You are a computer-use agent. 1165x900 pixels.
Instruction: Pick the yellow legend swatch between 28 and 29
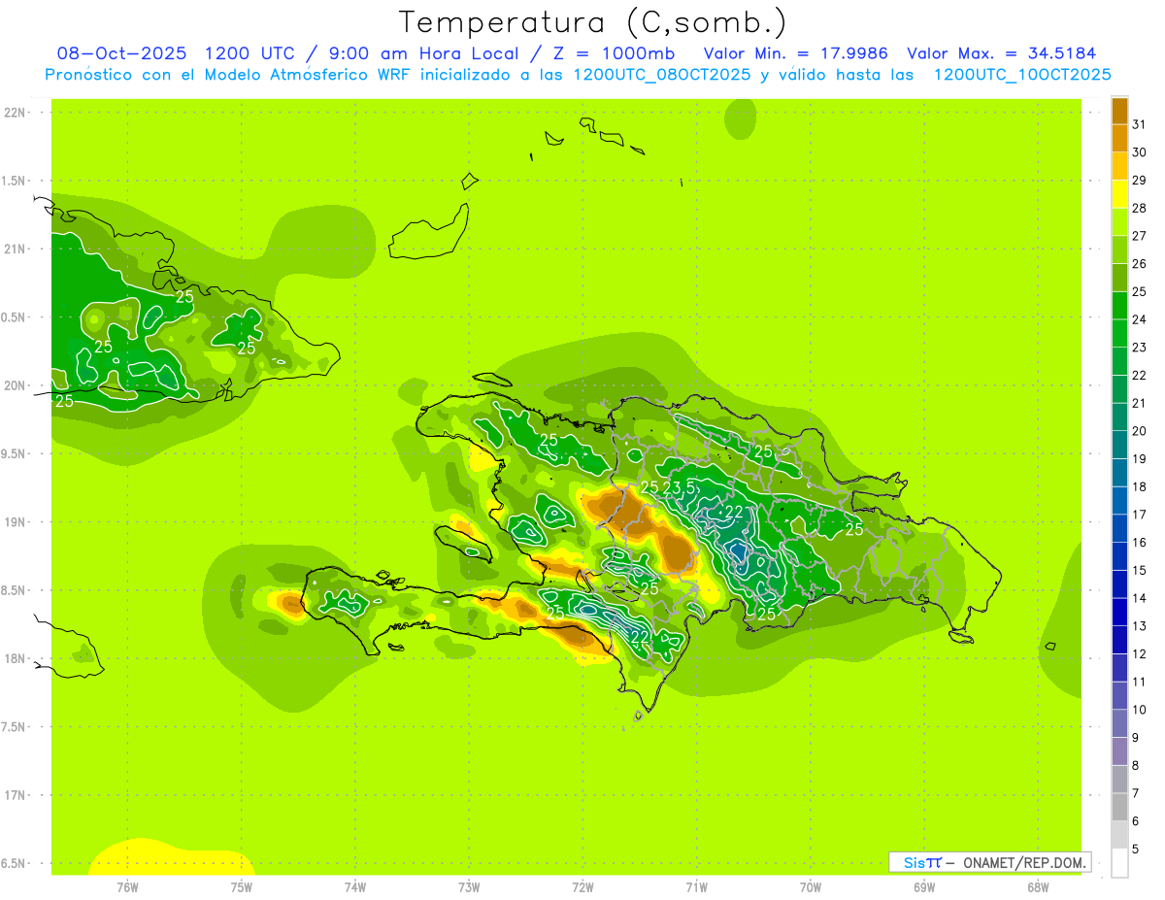point(1119,194)
